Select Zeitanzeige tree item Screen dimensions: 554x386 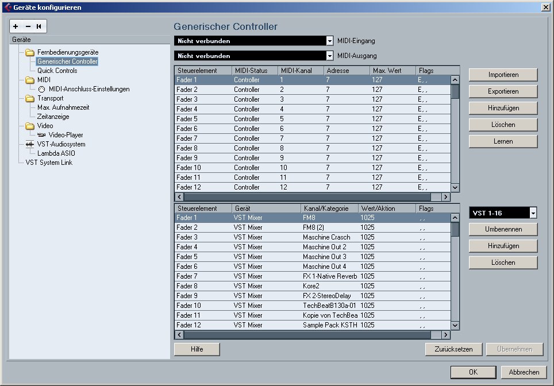[53, 117]
